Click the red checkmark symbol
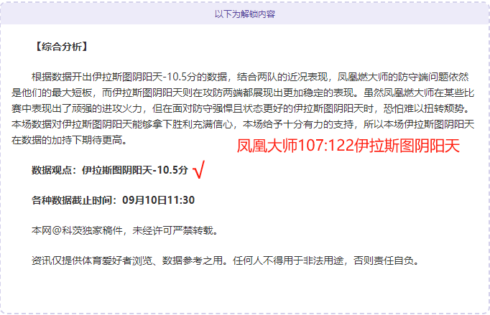The width and height of the screenshot is (490, 315). (x=199, y=169)
